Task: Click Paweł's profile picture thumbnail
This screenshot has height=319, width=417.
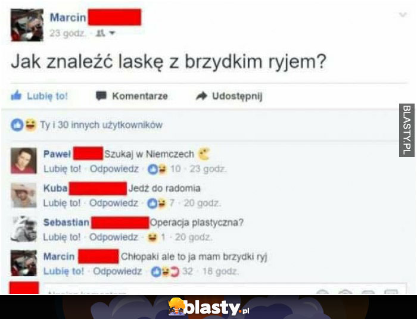Action: (x=24, y=161)
